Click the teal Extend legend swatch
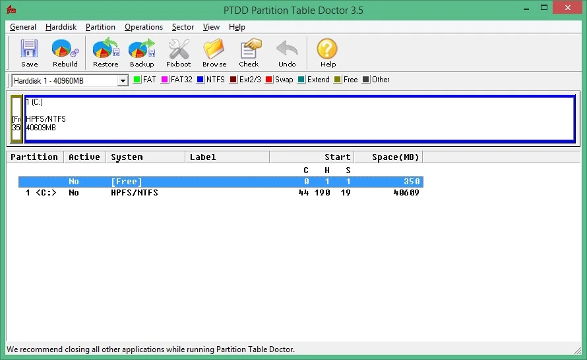 coord(301,80)
